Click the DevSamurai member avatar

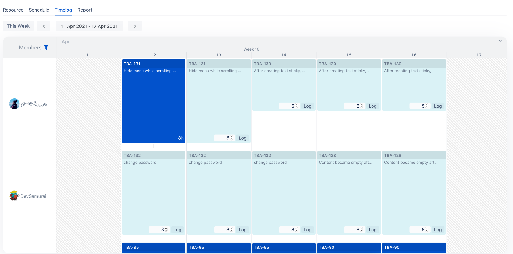tap(14, 196)
